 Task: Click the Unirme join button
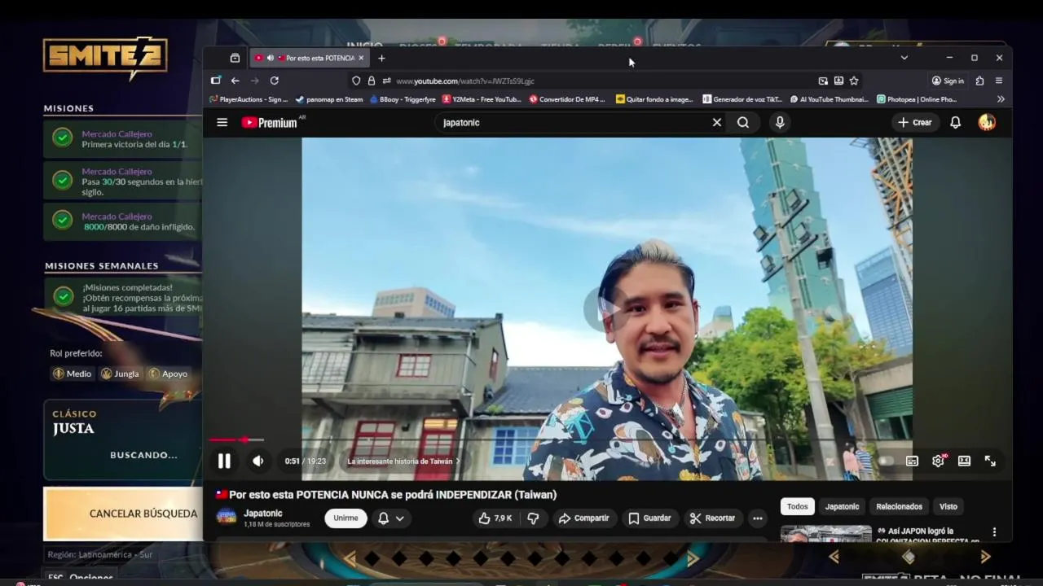point(345,518)
